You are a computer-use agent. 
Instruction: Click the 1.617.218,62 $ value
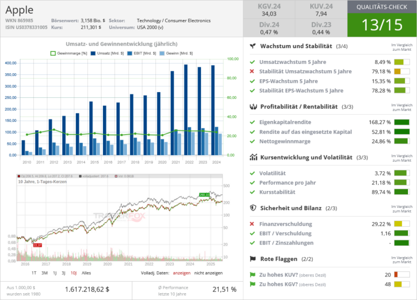87,289
